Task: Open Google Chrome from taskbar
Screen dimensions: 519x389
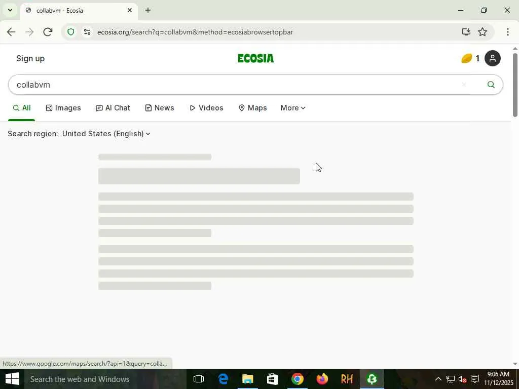Action: pos(297,379)
